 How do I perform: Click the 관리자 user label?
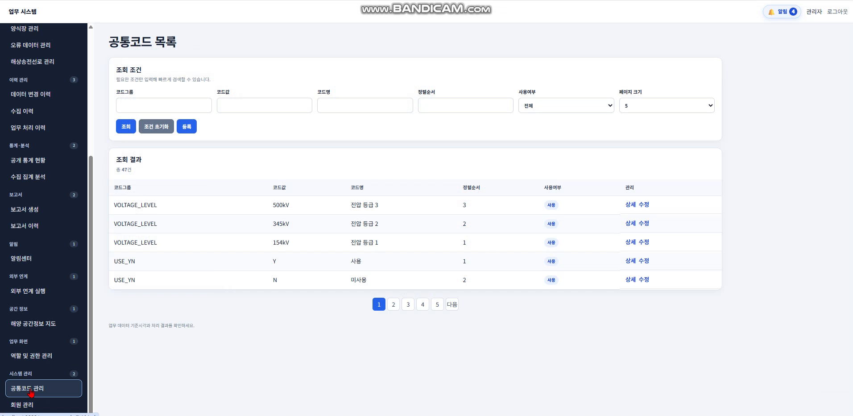(x=814, y=12)
